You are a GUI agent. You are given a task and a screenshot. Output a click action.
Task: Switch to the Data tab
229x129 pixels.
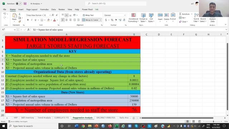click(x=53, y=9)
